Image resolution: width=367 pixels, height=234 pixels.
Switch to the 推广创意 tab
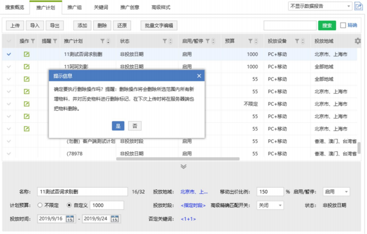[130, 7]
